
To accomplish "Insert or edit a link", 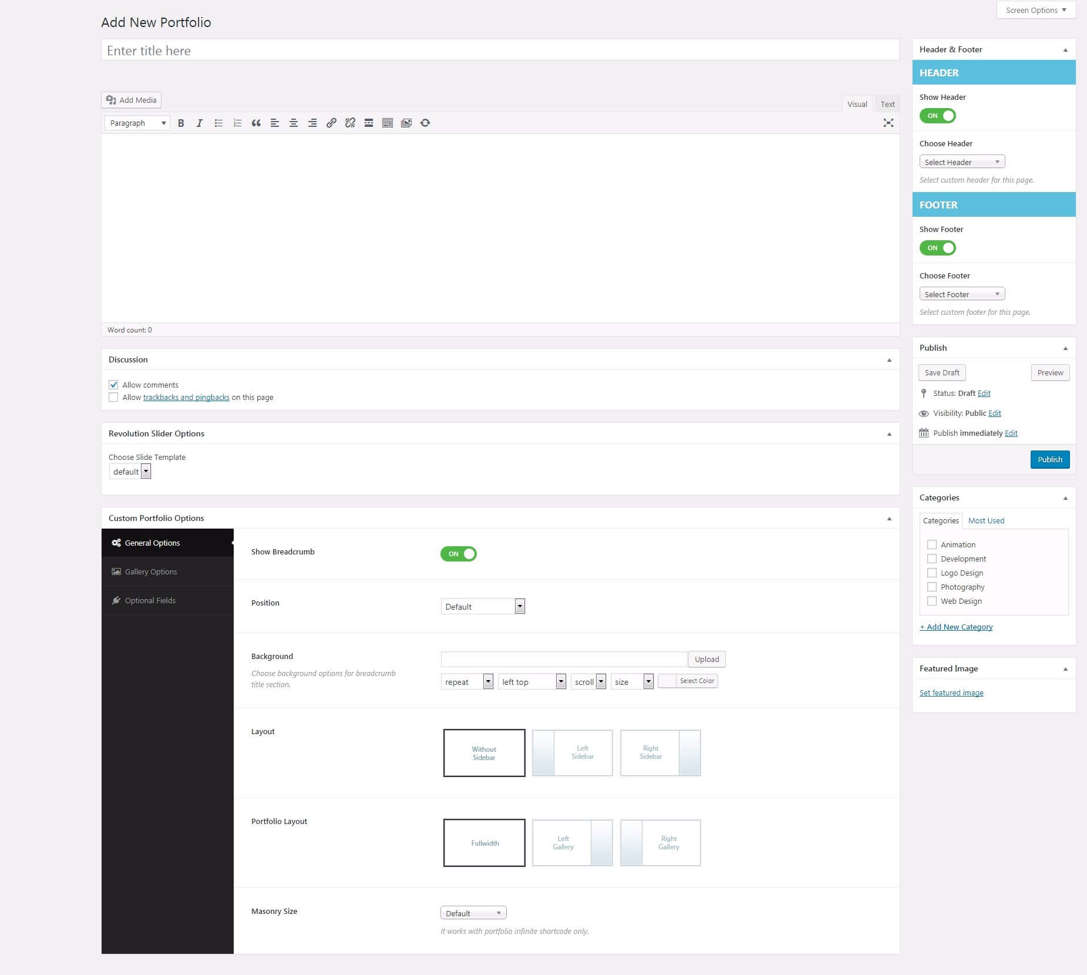I will click(331, 123).
